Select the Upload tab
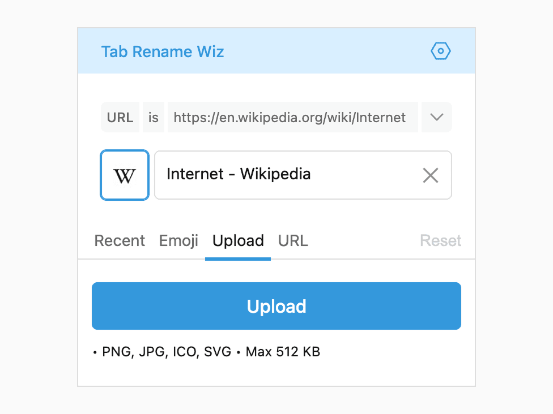Viewport: 553px width, 414px height. pos(238,241)
